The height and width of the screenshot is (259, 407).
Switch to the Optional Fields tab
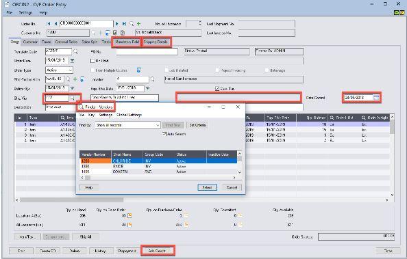pyautogui.click(x=66, y=42)
